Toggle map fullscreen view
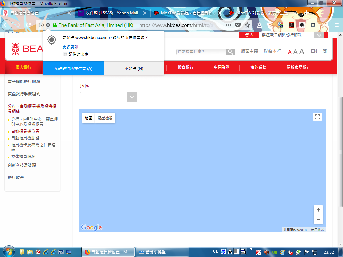 317,117
